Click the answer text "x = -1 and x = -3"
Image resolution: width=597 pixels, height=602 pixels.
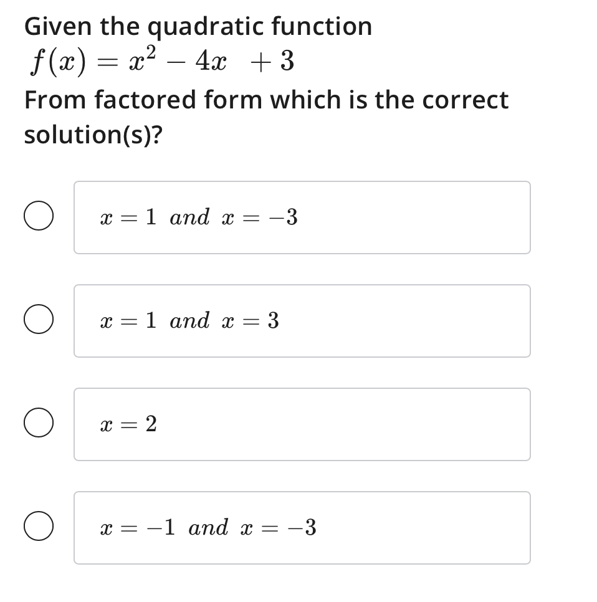pos(209,527)
